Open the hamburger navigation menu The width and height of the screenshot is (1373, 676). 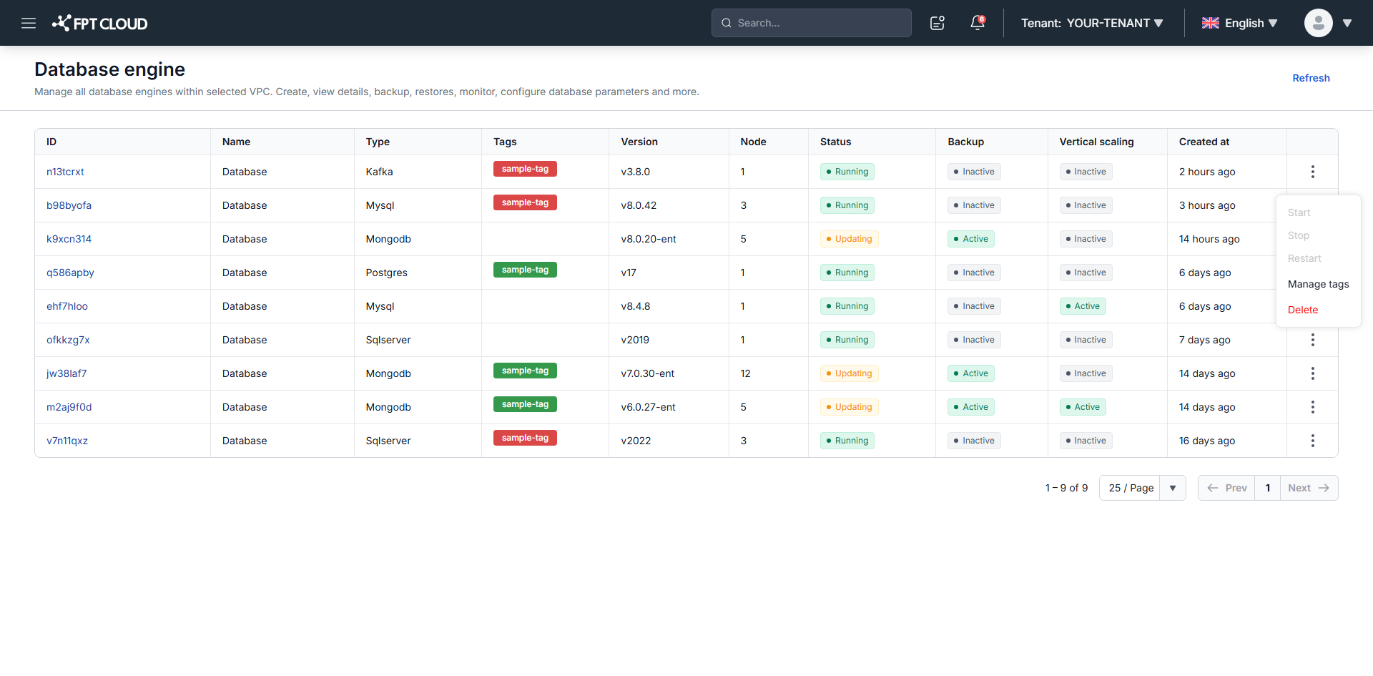[x=29, y=23]
